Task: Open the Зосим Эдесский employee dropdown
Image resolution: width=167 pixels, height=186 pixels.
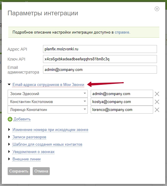Action: (x=48, y=94)
